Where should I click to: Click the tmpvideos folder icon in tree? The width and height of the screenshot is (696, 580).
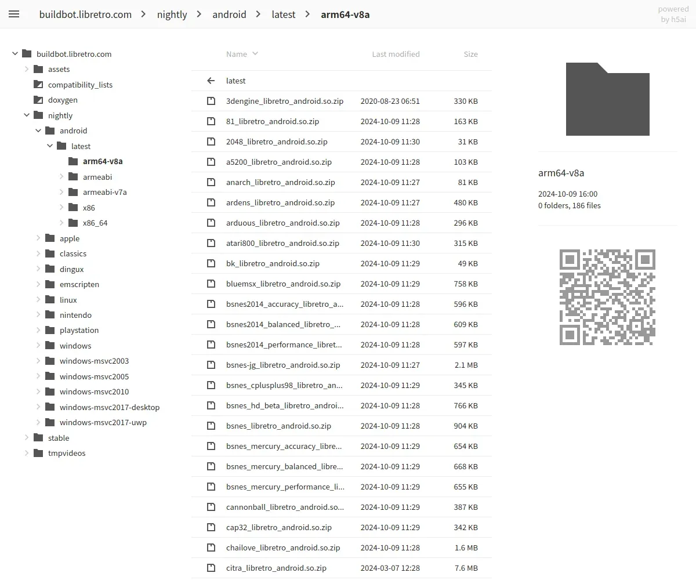[x=38, y=453]
